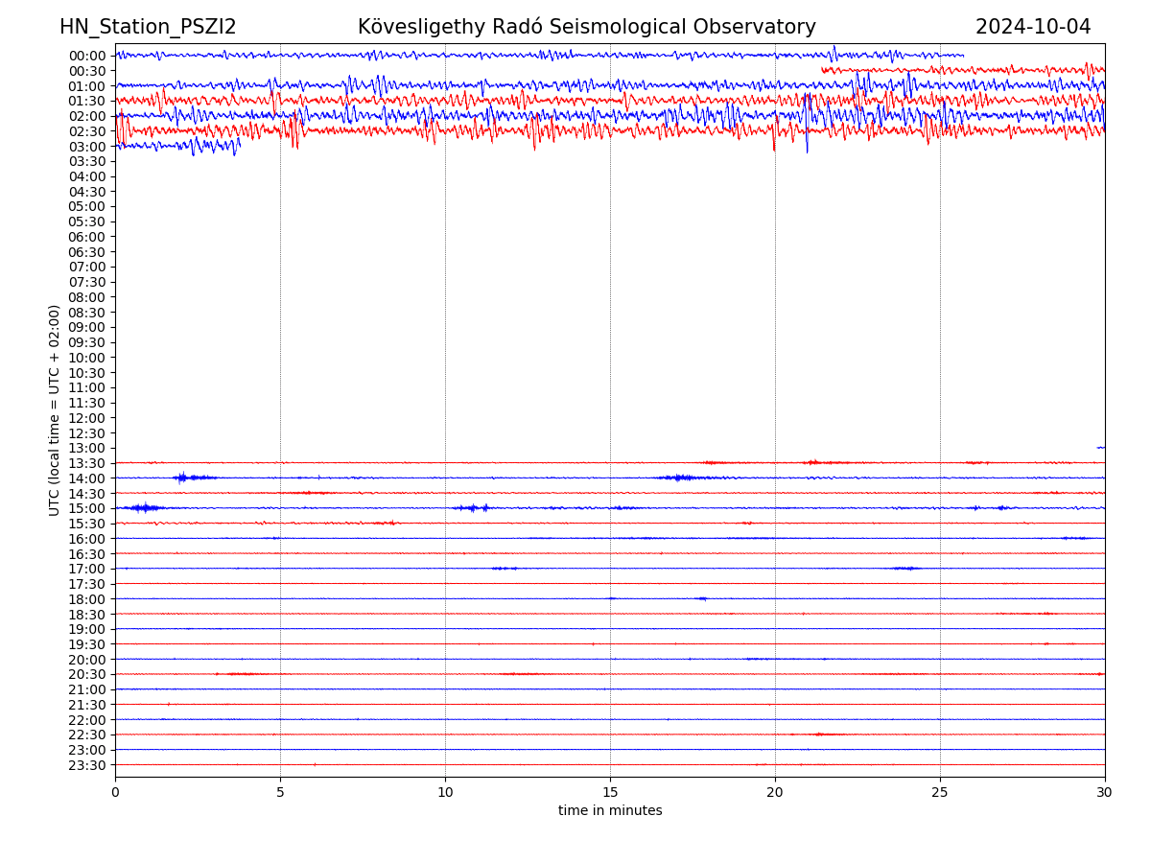Image resolution: width=1151 pixels, height=863 pixels.
Task: Select the 17:00 time row label
Action: click(87, 569)
